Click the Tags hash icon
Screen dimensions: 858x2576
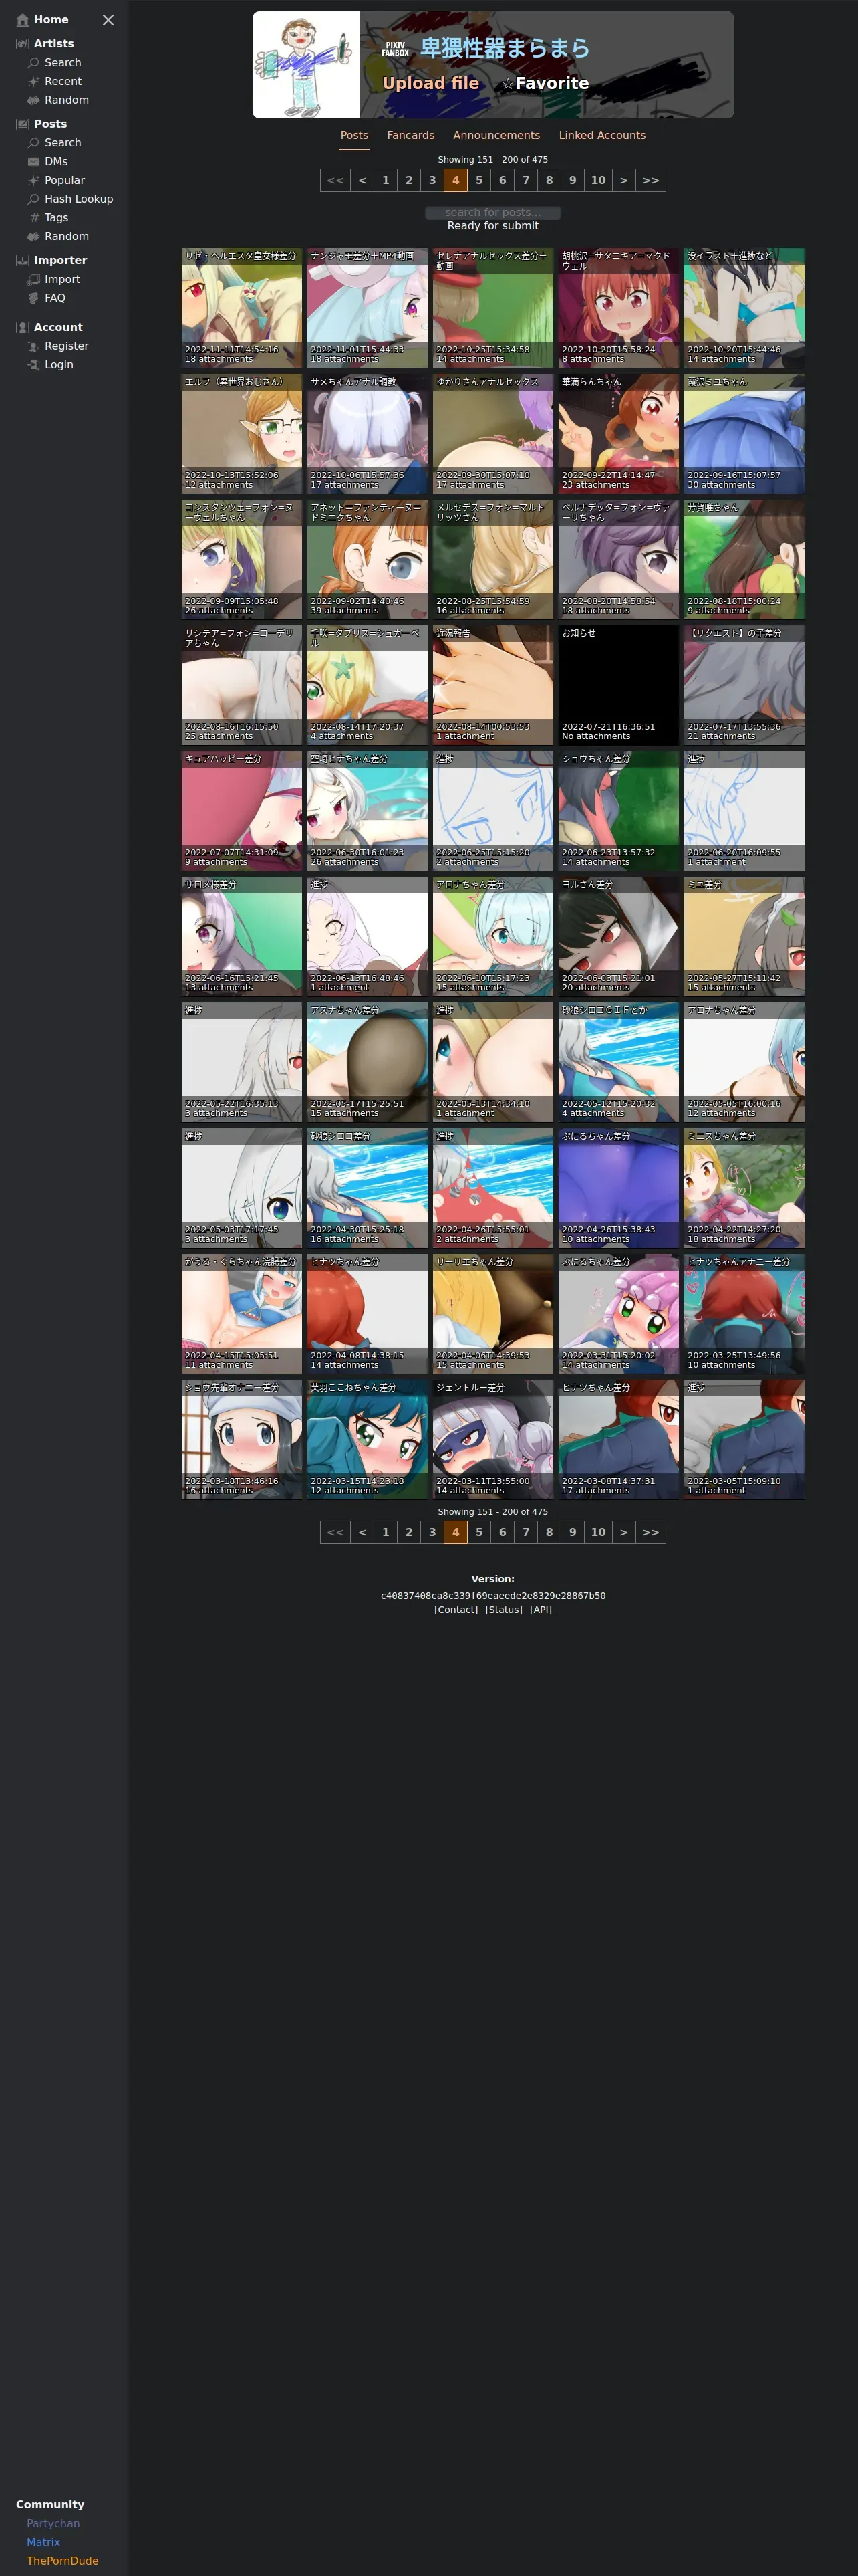(34, 218)
